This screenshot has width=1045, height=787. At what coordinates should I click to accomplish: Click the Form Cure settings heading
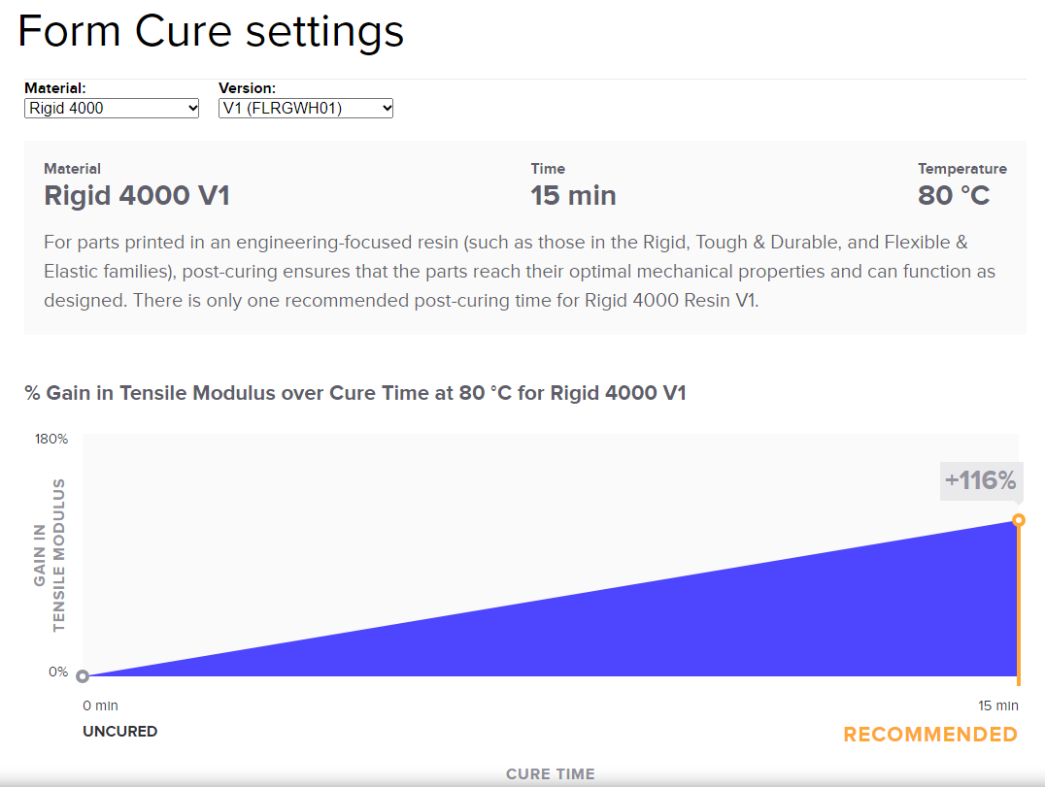tap(211, 31)
